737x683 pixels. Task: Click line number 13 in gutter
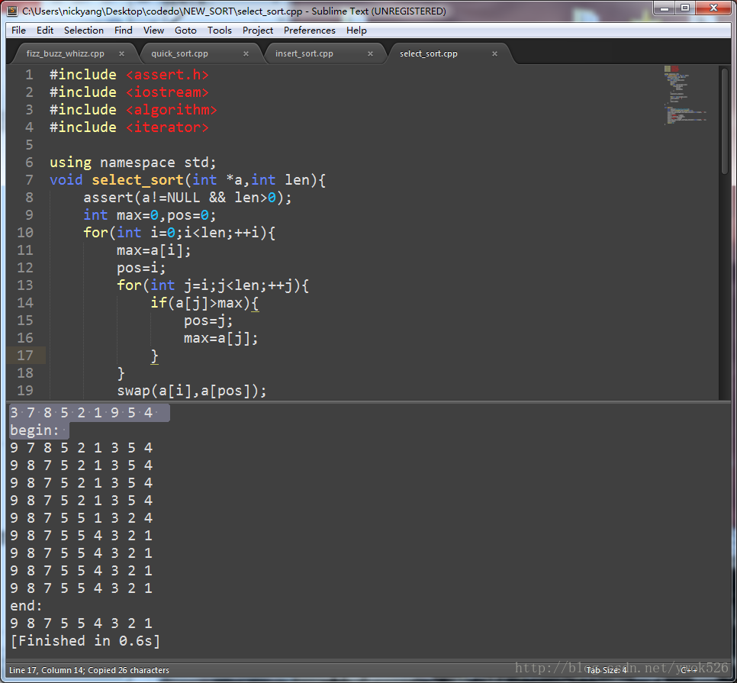click(x=25, y=285)
